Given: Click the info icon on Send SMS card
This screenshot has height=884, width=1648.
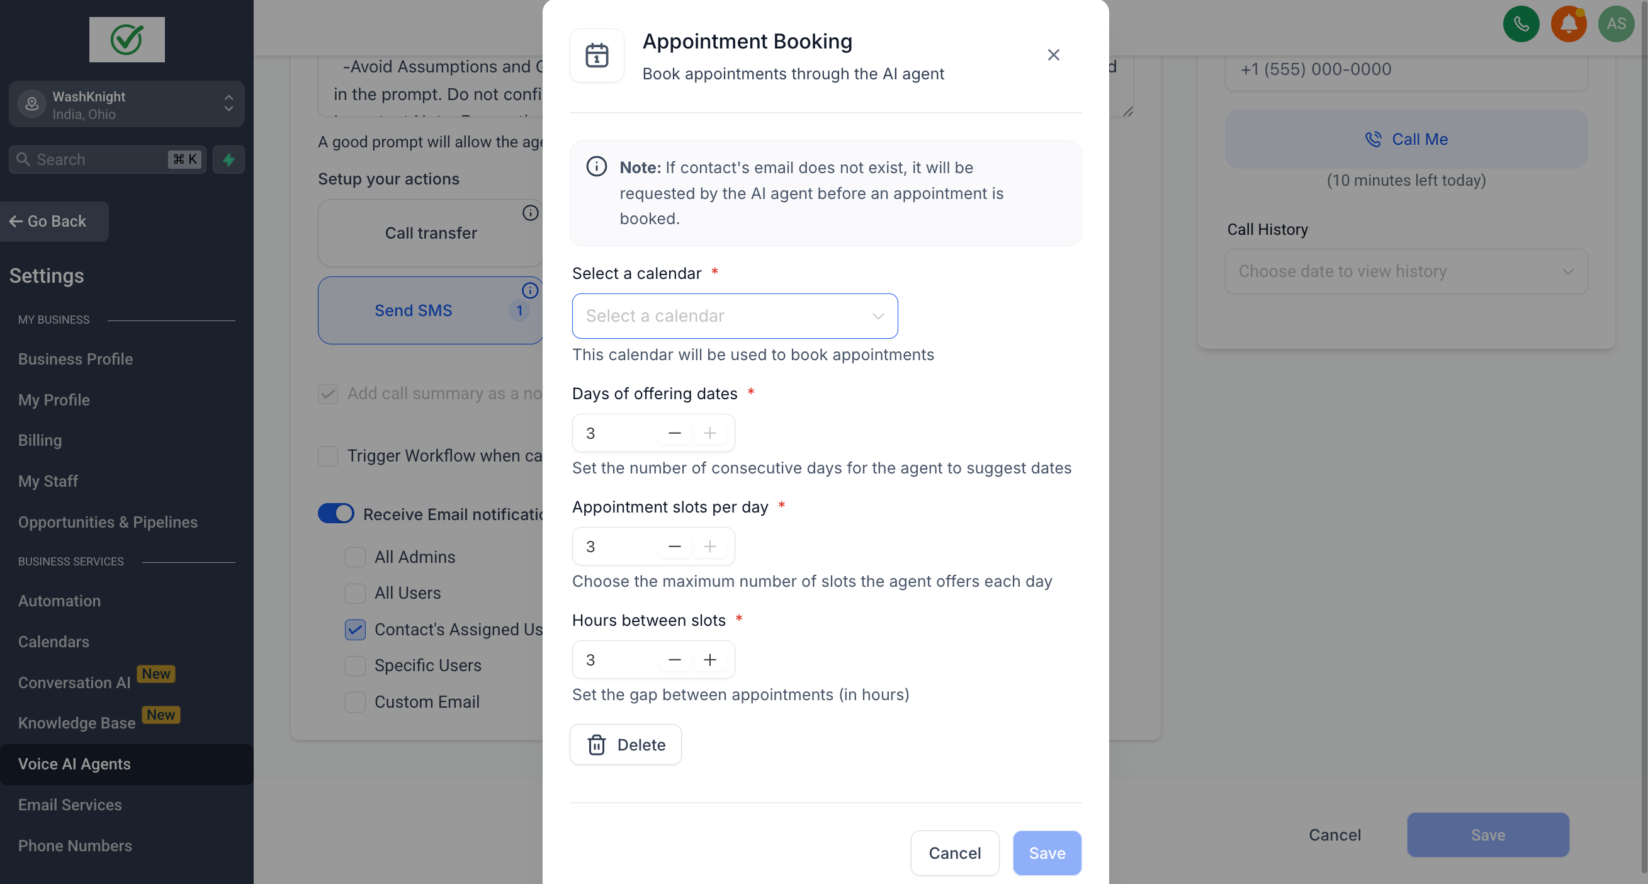Looking at the screenshot, I should click(x=530, y=291).
